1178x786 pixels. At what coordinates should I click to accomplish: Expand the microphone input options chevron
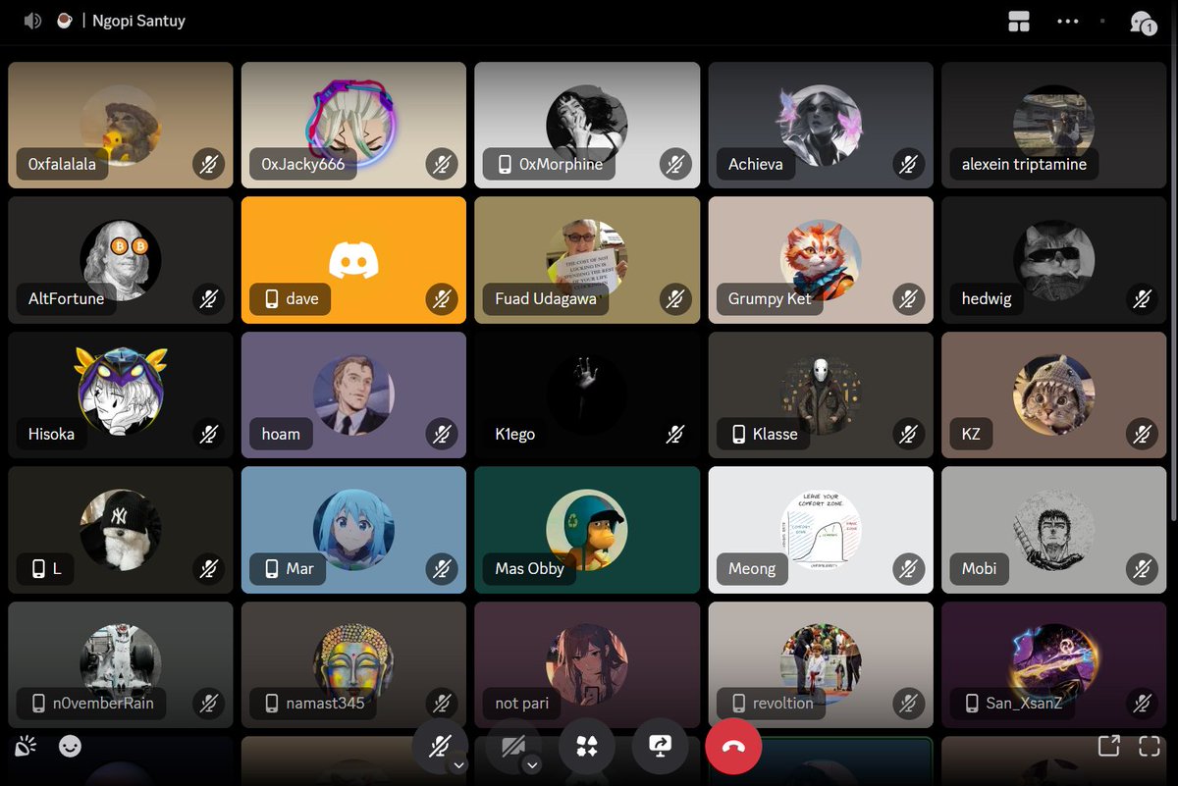click(458, 765)
